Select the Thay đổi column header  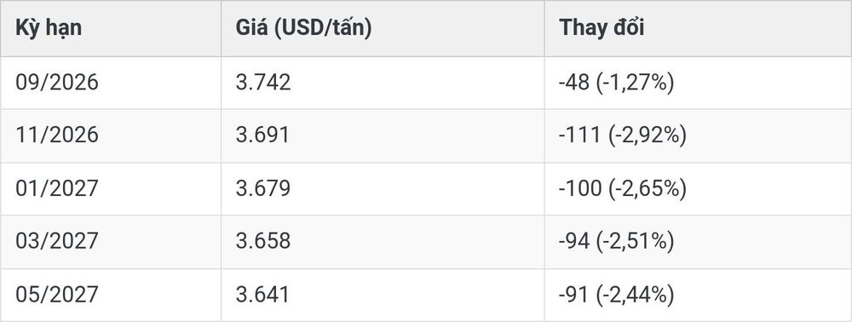[602, 28]
